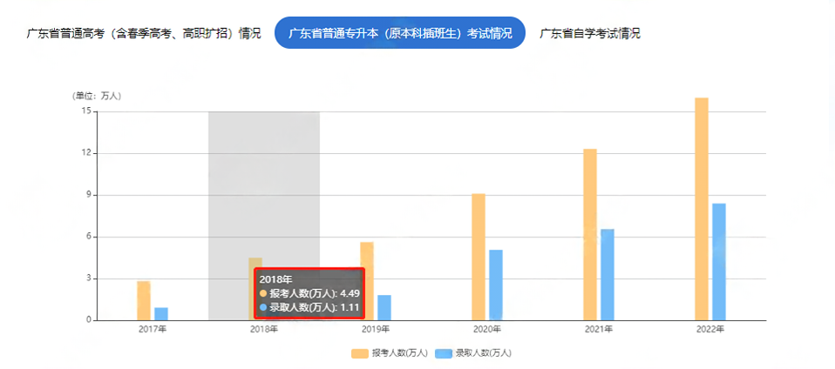Click legend label 录取人数(万人)
835x369 pixels.
[484, 353]
